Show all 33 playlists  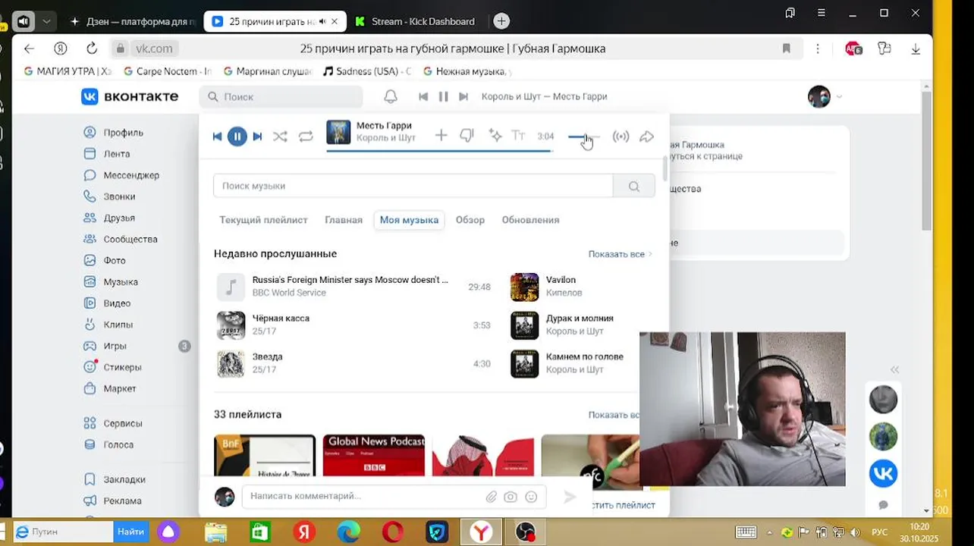(614, 415)
